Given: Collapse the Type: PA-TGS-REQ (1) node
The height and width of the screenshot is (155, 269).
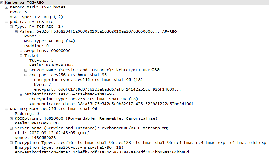Looking at the screenshot, I should click(11, 27).
